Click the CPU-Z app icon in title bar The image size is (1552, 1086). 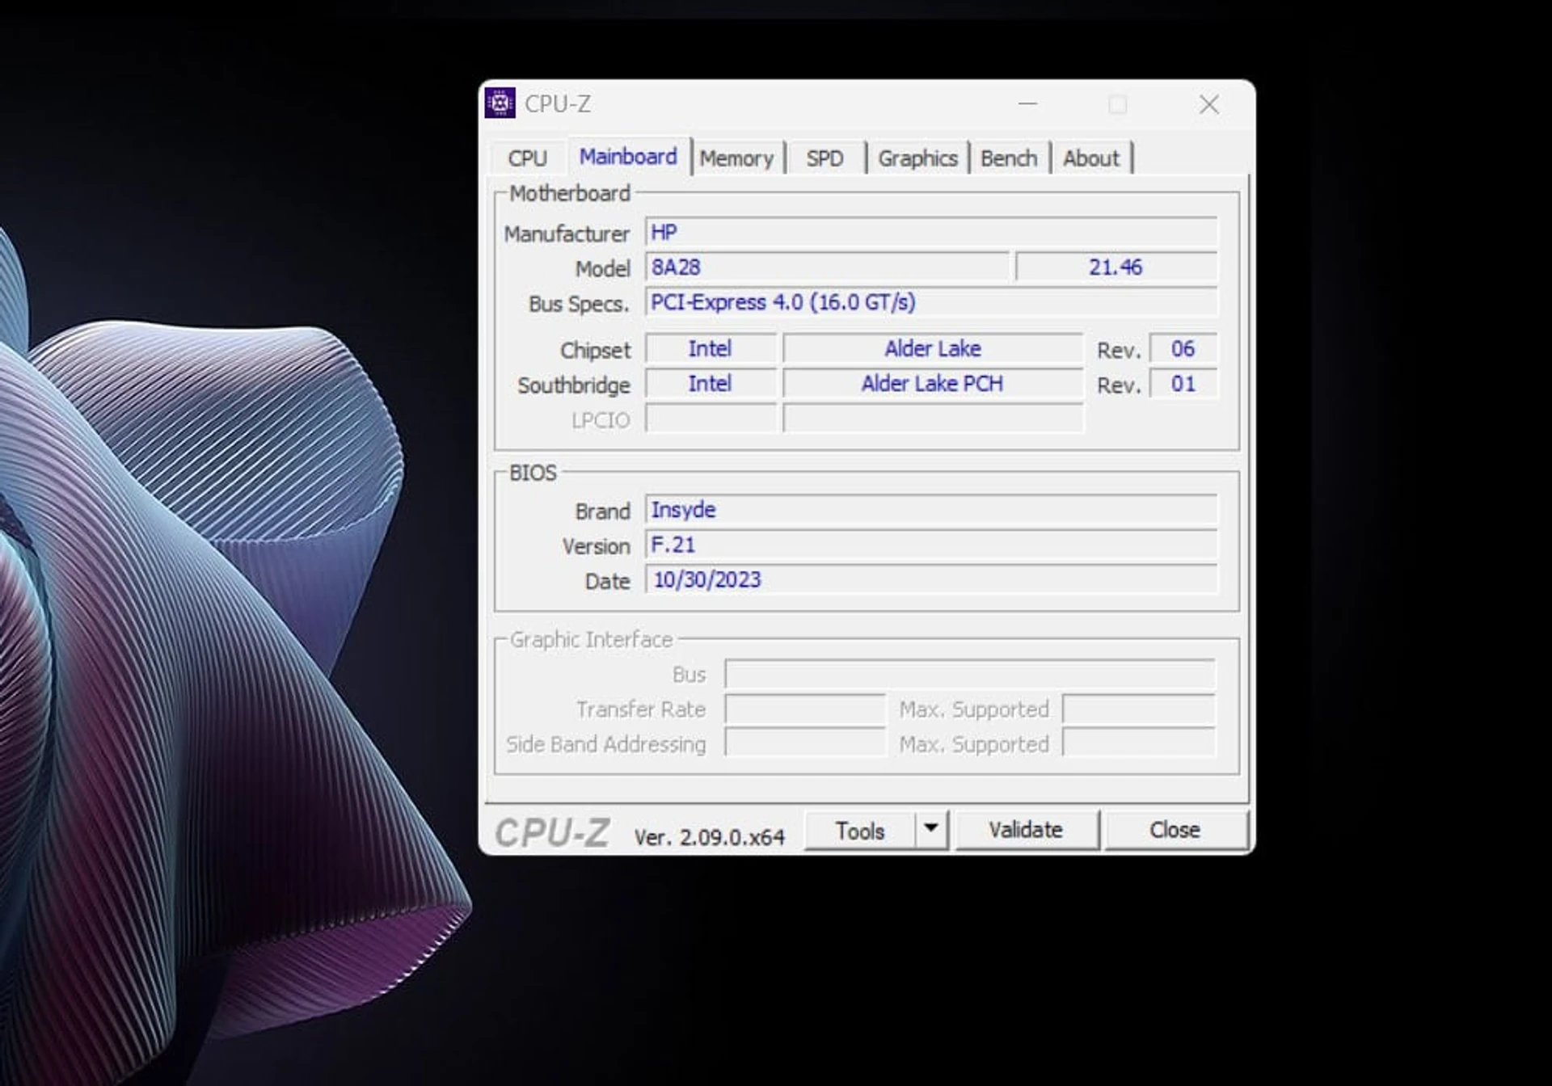coord(500,103)
